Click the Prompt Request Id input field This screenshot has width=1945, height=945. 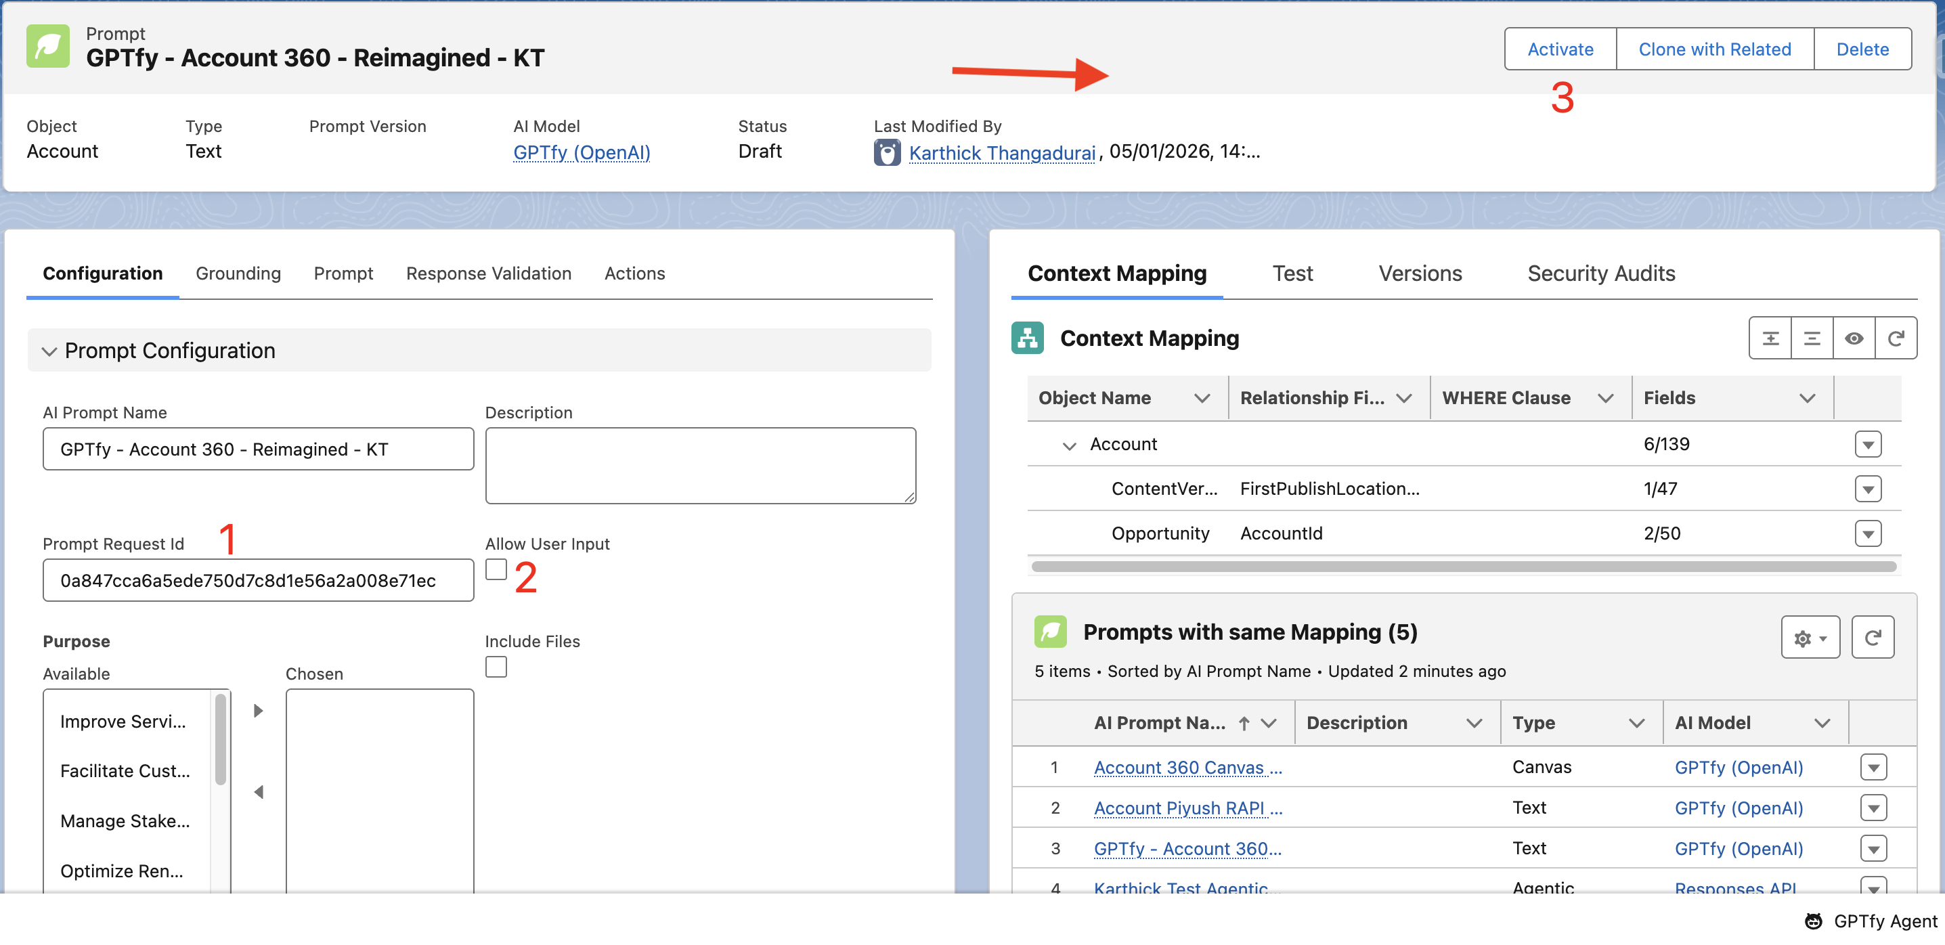[x=258, y=580]
